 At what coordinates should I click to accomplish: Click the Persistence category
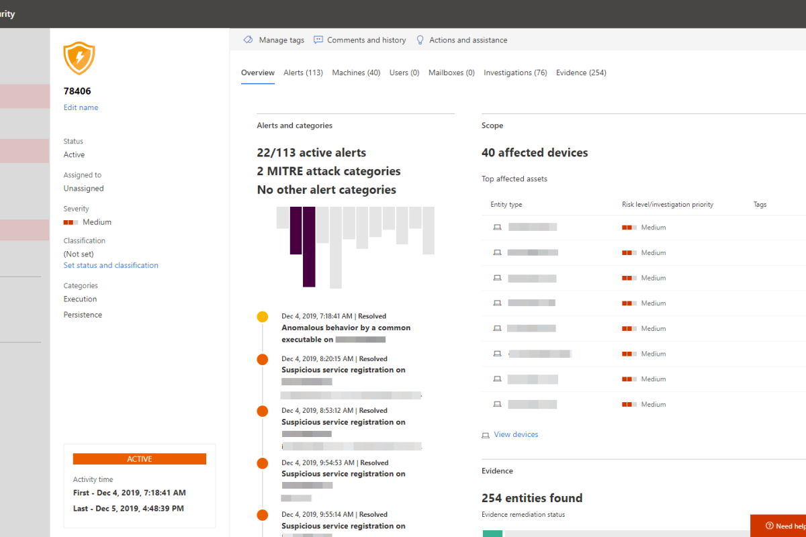[83, 315]
